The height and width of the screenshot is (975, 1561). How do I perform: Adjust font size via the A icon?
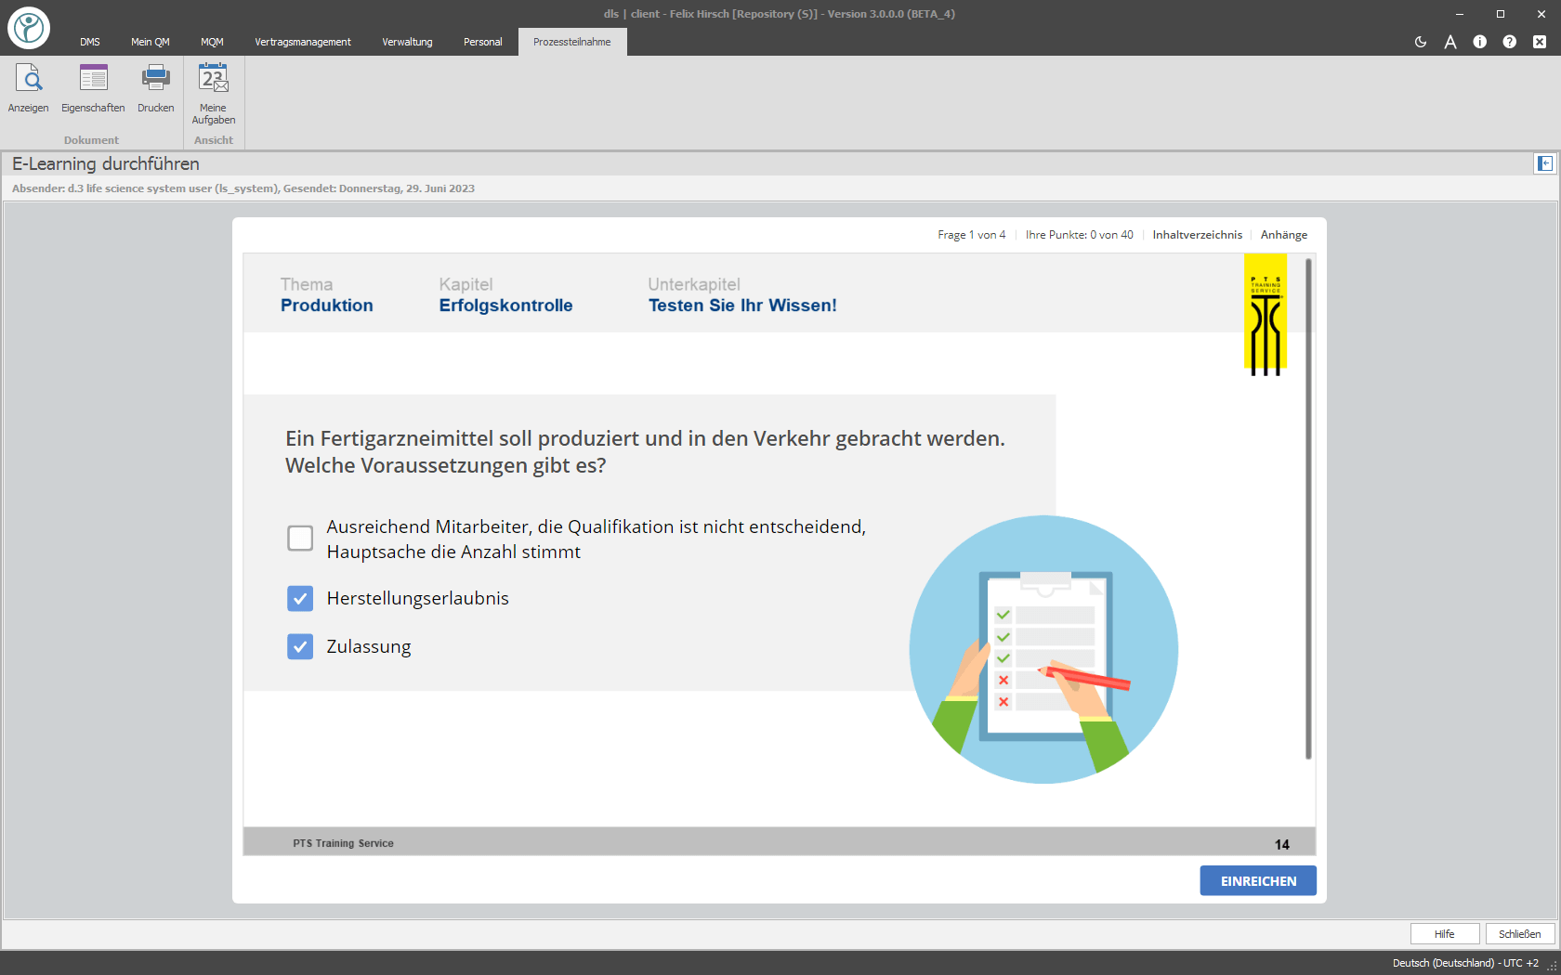[1449, 42]
